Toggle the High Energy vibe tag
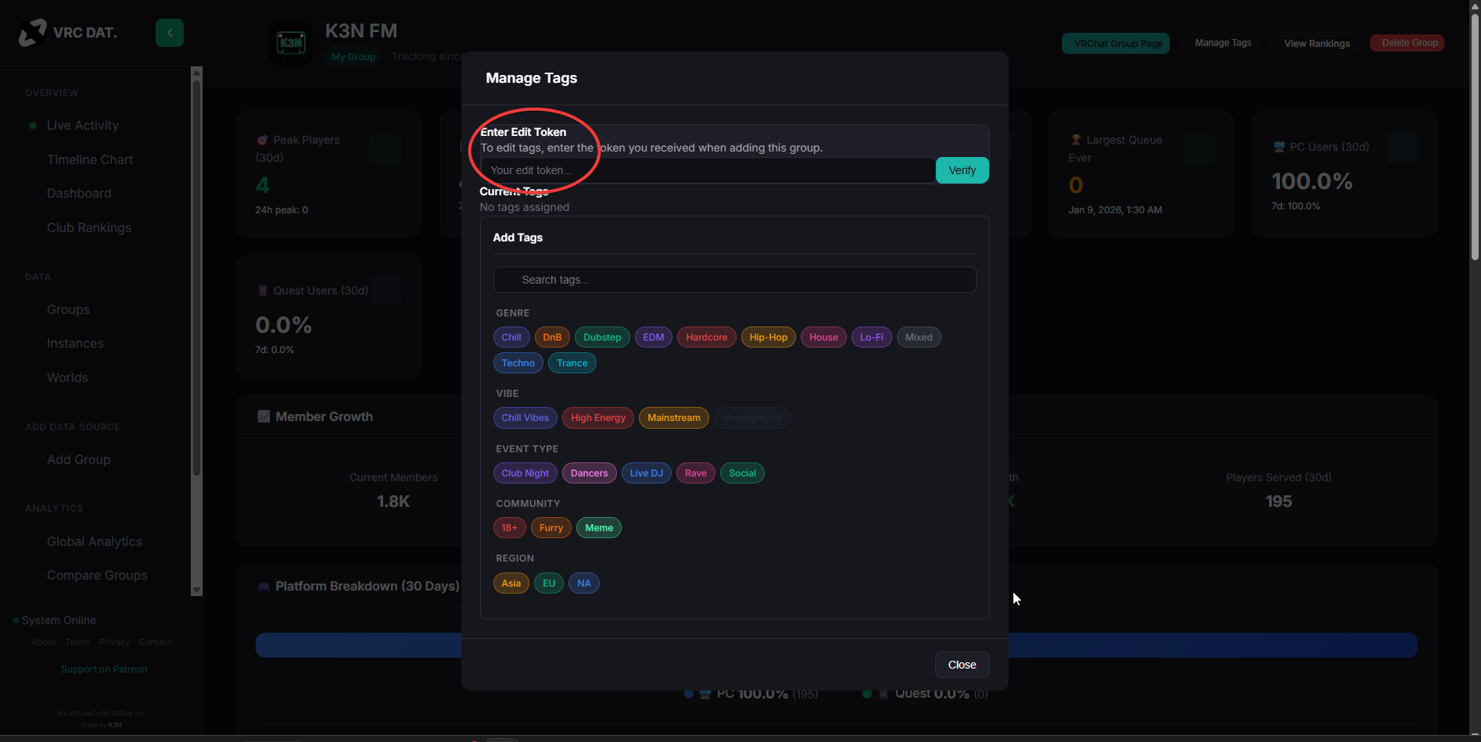1481x742 pixels. click(597, 418)
